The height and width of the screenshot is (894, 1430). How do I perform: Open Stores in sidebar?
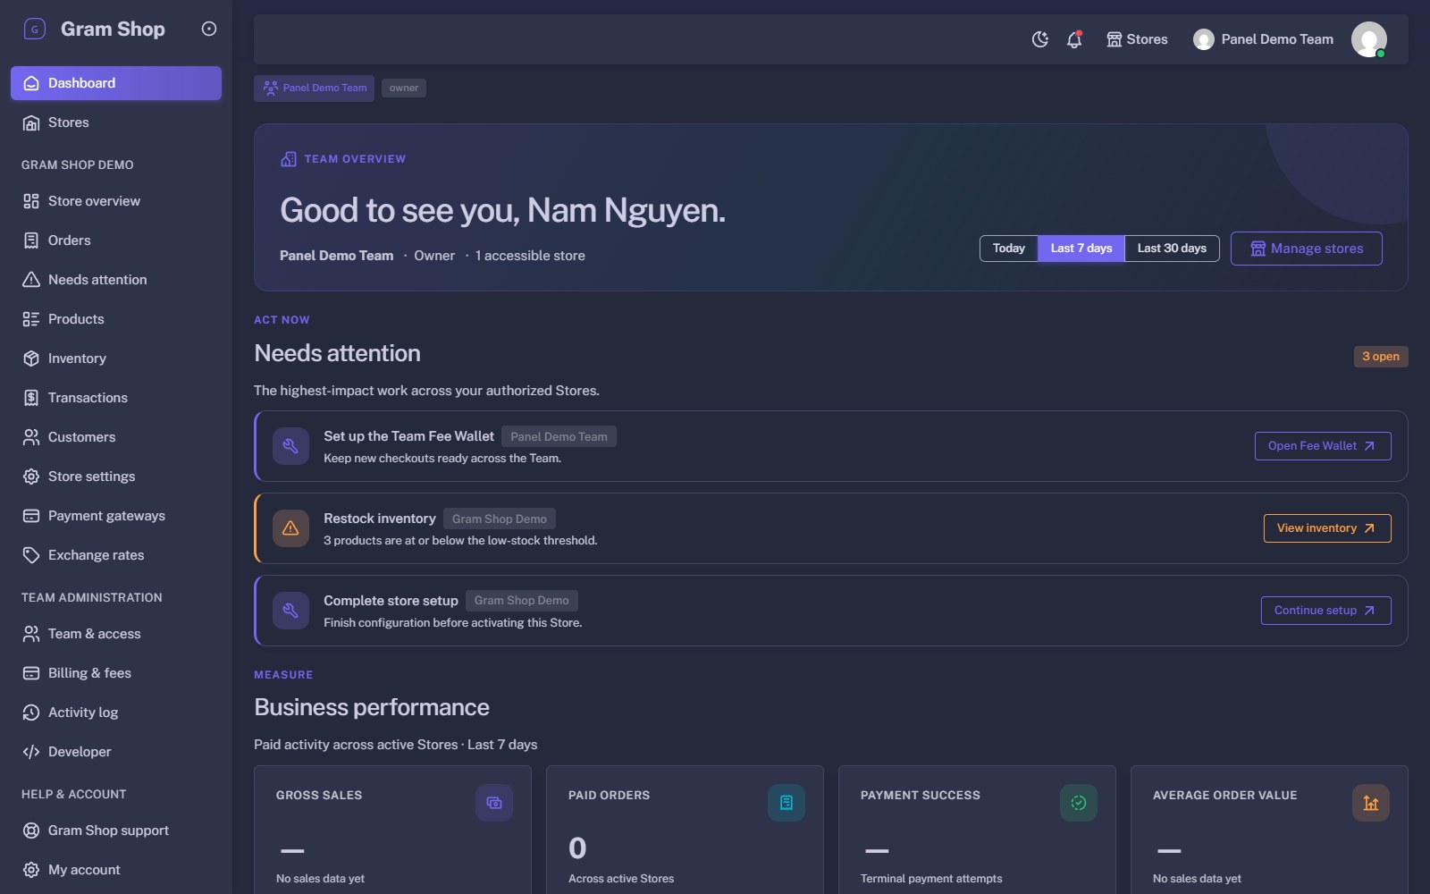click(116, 122)
